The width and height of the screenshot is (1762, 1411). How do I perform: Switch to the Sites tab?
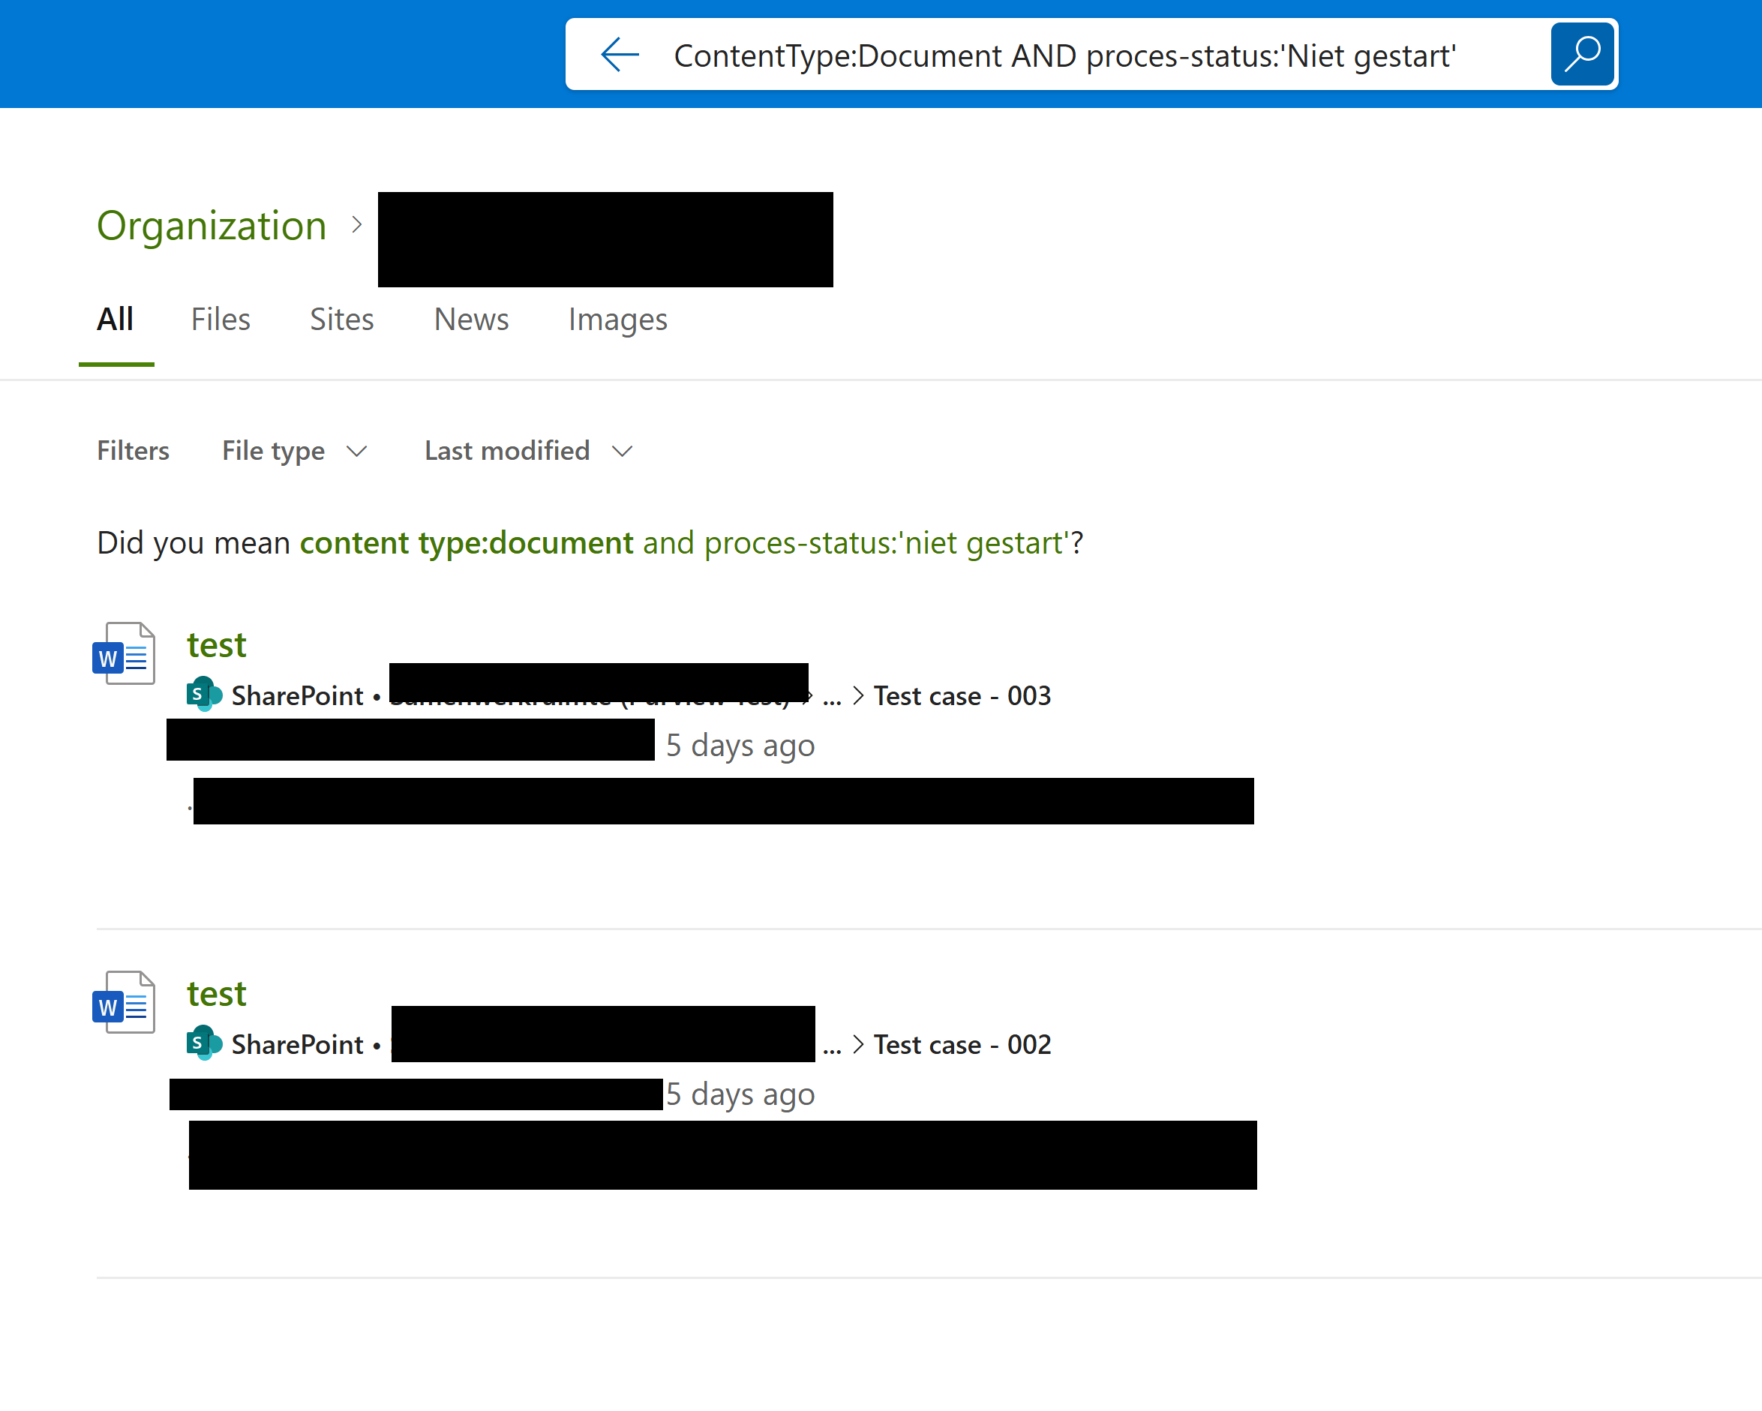(x=341, y=320)
